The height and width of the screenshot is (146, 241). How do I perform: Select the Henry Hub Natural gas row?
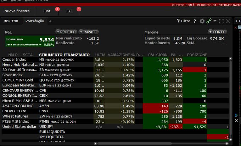point(115,65)
